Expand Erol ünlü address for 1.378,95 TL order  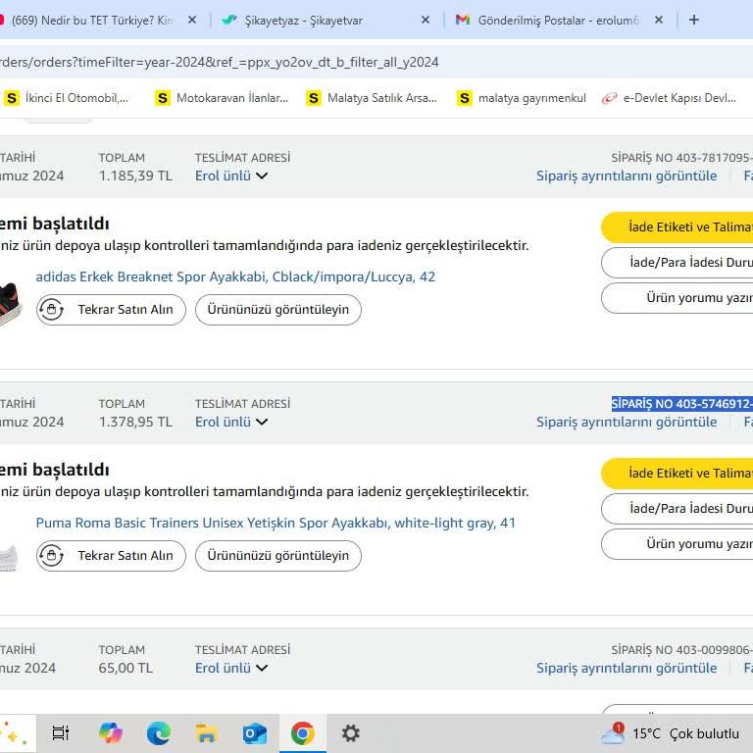coord(231,422)
